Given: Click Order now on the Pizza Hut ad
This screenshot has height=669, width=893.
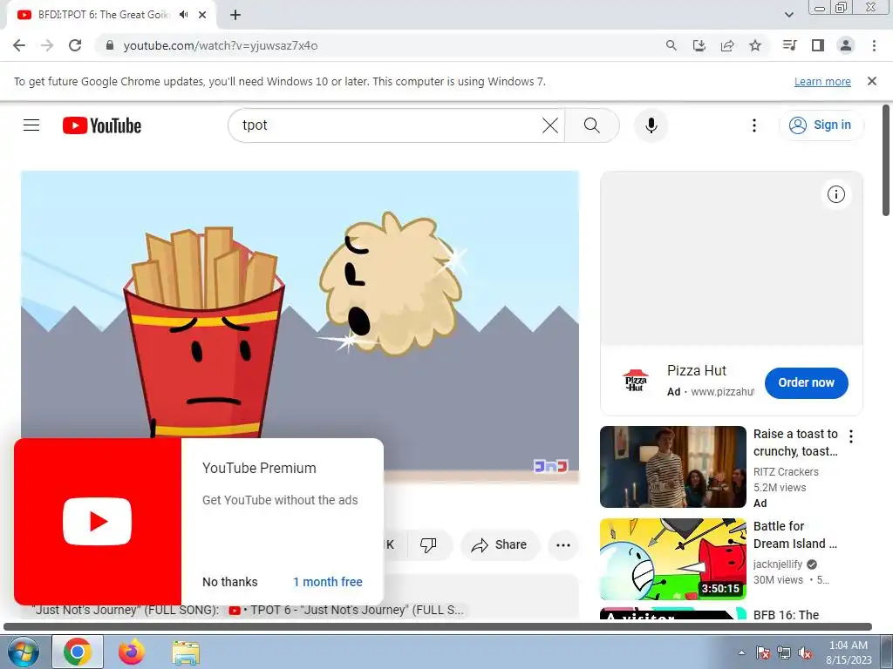Looking at the screenshot, I should click(806, 383).
